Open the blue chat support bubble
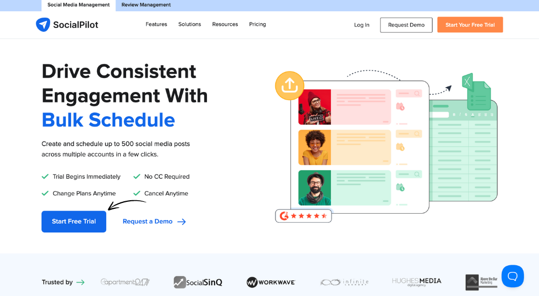The width and height of the screenshot is (539, 296). (x=513, y=276)
